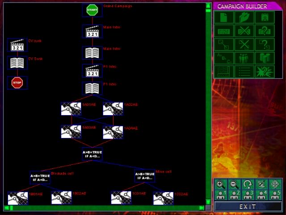The width and height of the screenshot is (286, 215).
Task: Zoom in with the magnifier plus icon
Action: (219, 184)
